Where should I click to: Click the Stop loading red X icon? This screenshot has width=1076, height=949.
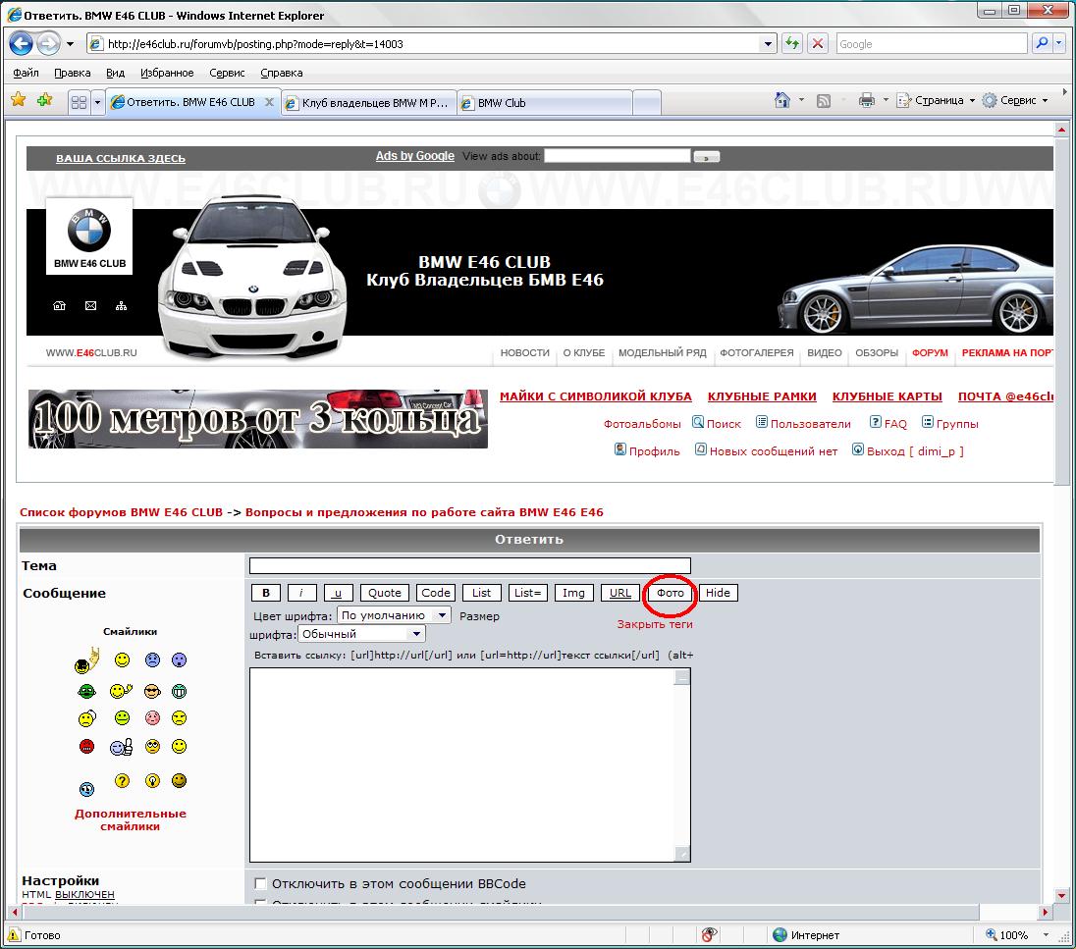tap(818, 44)
